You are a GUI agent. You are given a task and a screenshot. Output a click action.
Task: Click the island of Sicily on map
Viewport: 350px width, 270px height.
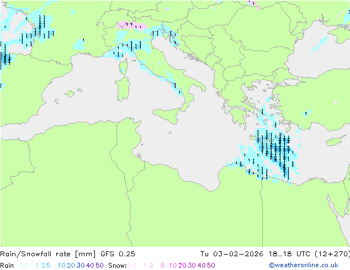click(x=167, y=115)
